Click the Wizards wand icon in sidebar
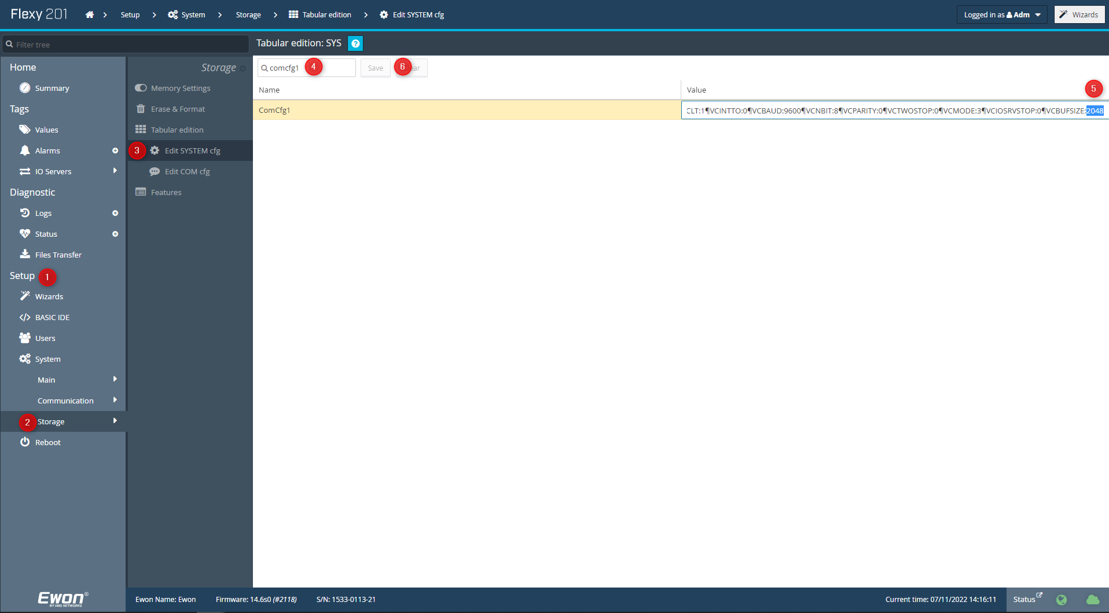 pyautogui.click(x=25, y=296)
